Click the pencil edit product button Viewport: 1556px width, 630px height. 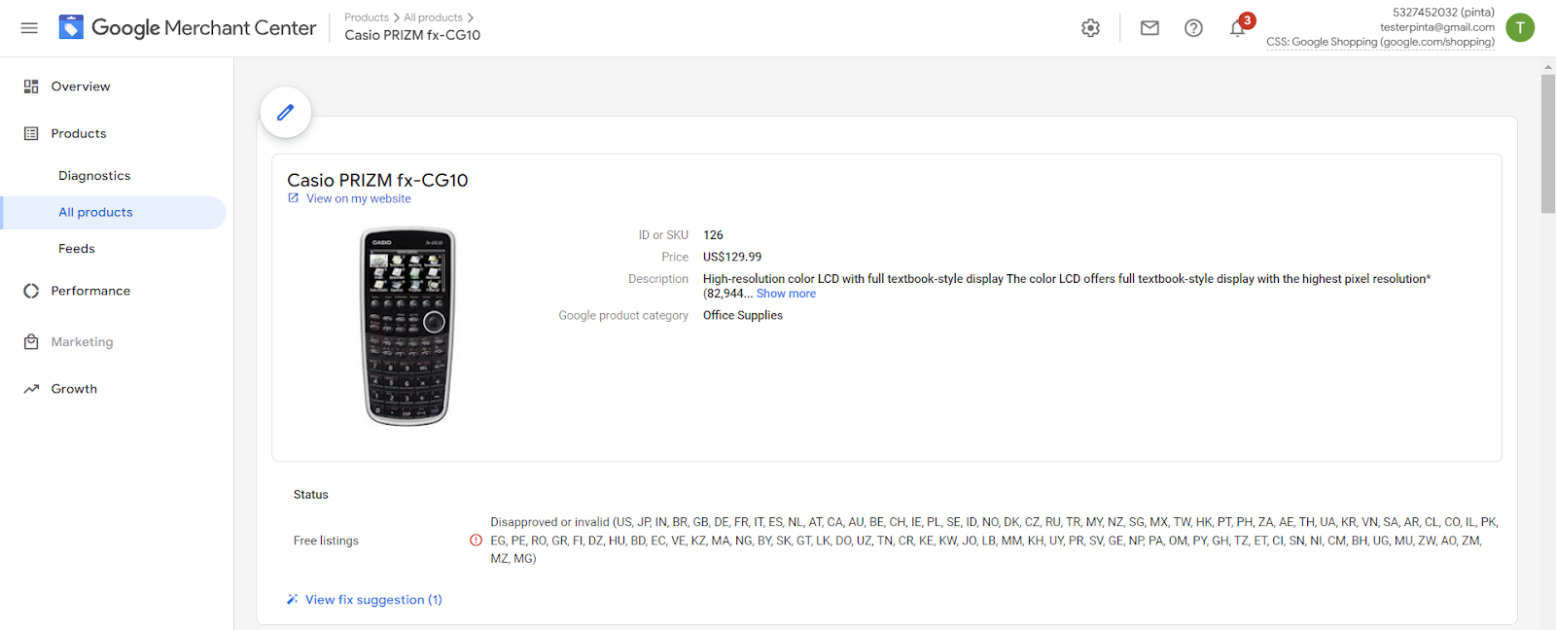point(286,113)
